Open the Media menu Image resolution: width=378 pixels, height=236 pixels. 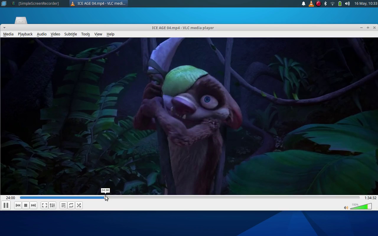coord(8,34)
